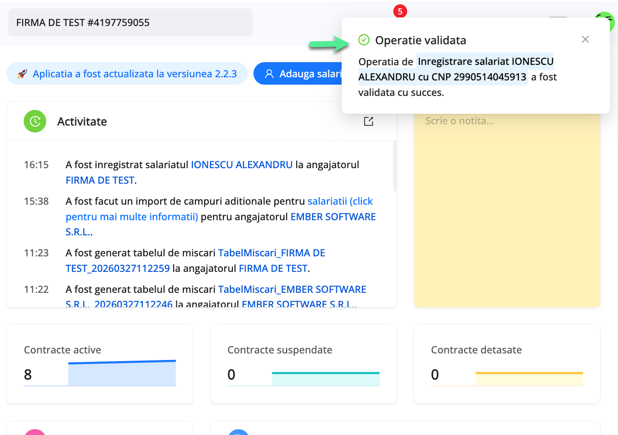Click the yellow Contracte detasate chart

click(x=529, y=379)
